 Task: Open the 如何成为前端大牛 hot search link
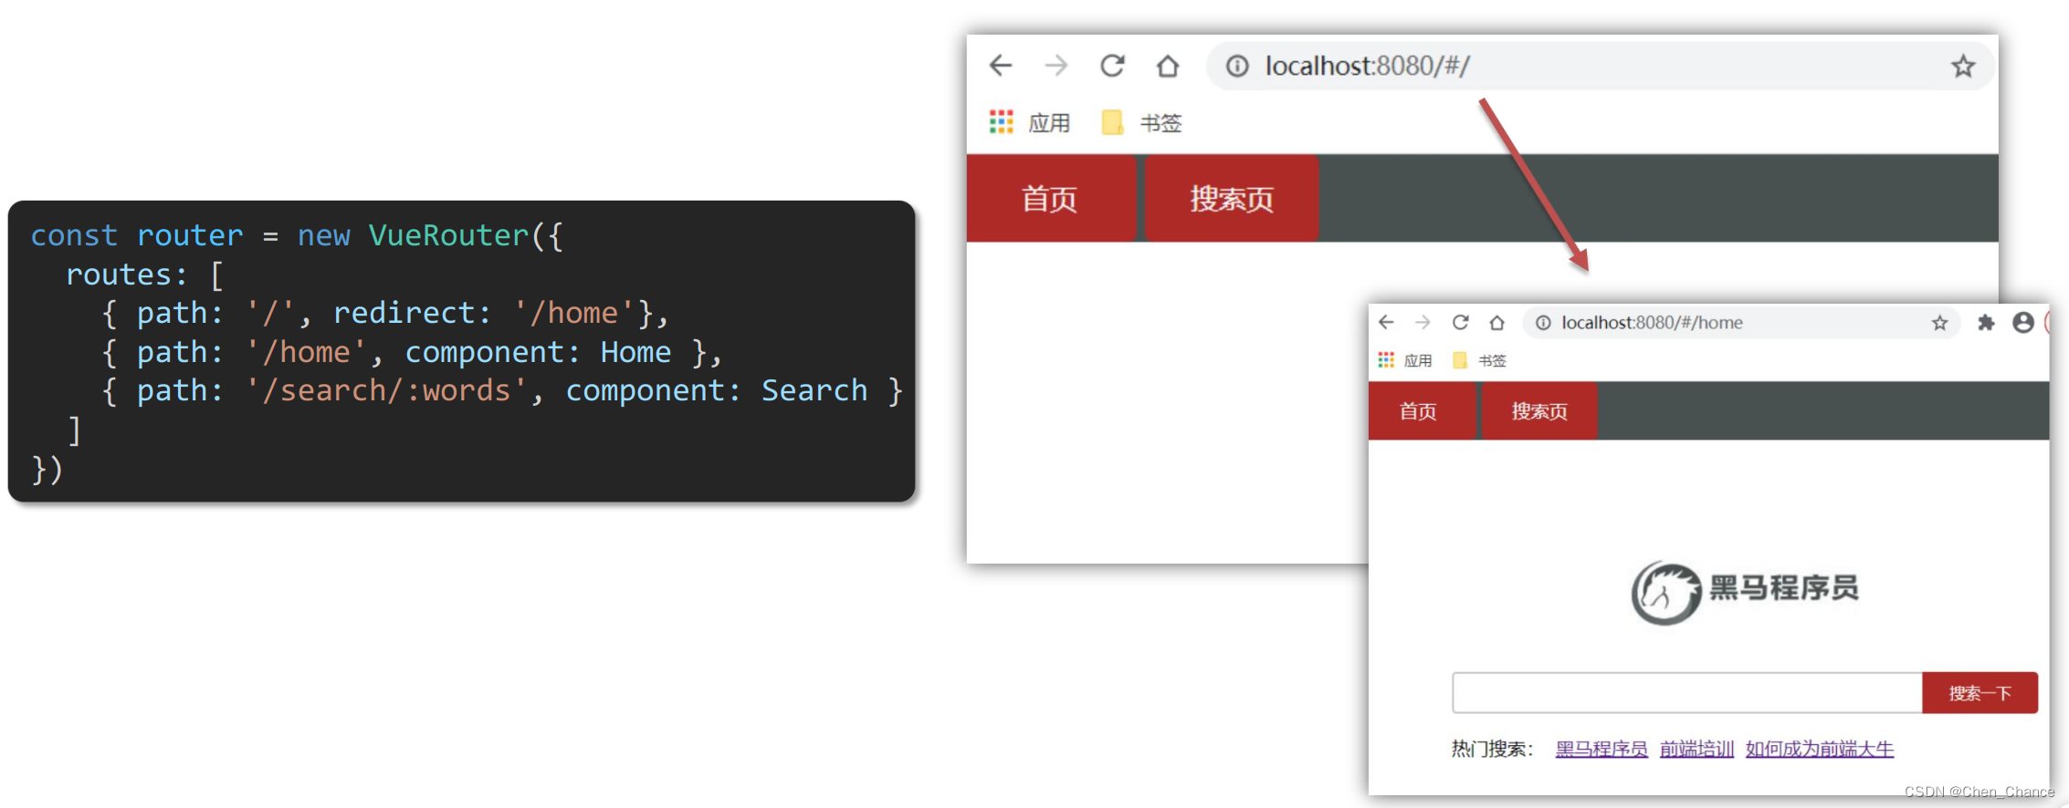pyautogui.click(x=1820, y=749)
